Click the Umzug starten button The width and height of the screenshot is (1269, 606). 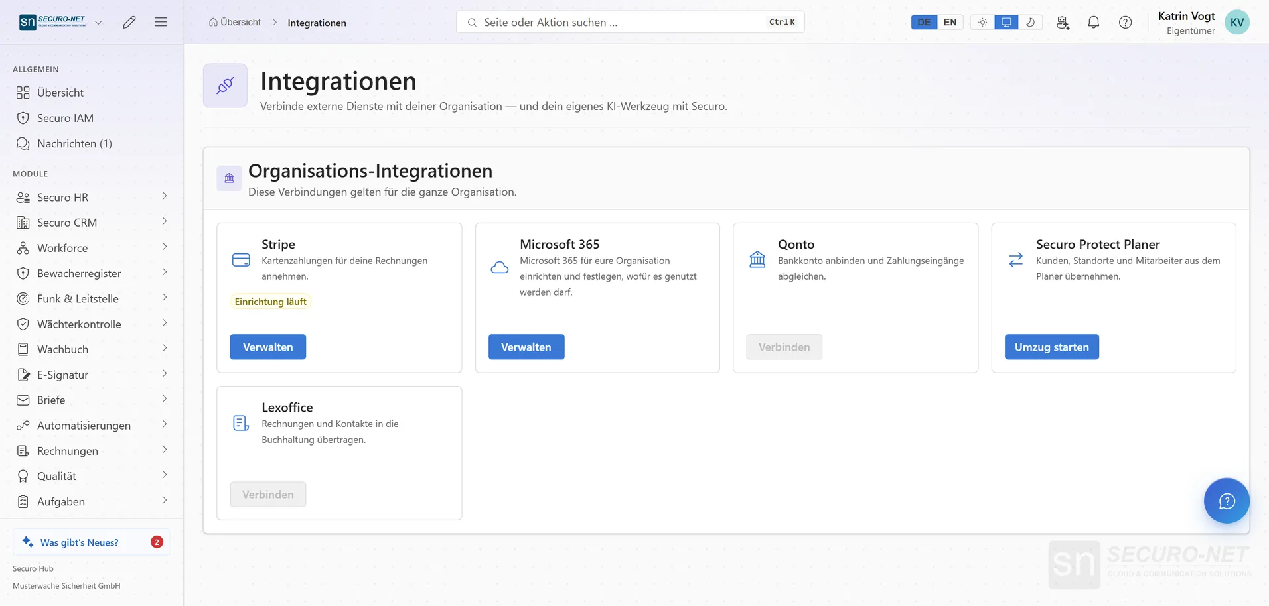tap(1052, 347)
